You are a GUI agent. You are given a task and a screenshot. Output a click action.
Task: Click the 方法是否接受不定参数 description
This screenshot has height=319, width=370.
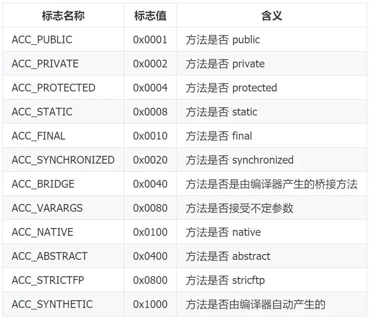[x=240, y=208]
